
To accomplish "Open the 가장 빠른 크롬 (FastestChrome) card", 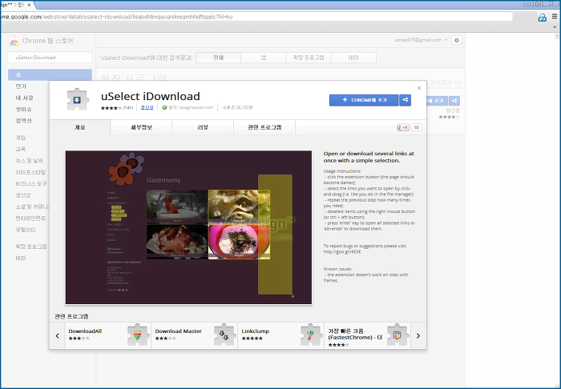I will [367, 335].
